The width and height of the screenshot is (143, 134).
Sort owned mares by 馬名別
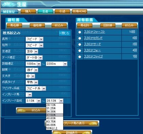pyautogui.click(x=85, y=25)
